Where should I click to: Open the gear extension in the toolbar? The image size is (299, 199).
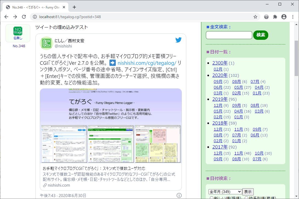click(x=266, y=17)
